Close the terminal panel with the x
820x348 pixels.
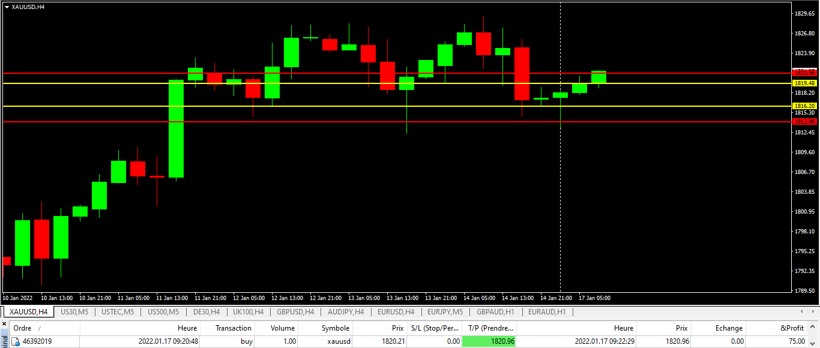pos(4,324)
